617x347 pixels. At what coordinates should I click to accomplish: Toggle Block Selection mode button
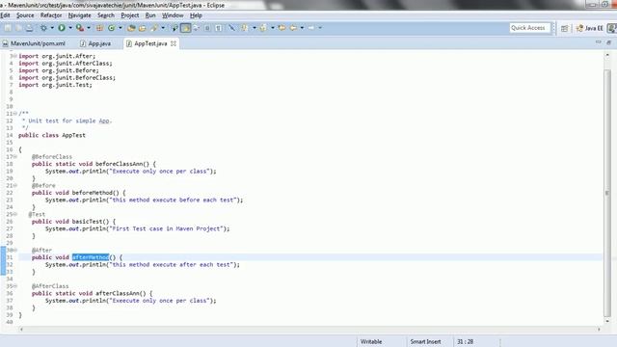(x=207, y=28)
